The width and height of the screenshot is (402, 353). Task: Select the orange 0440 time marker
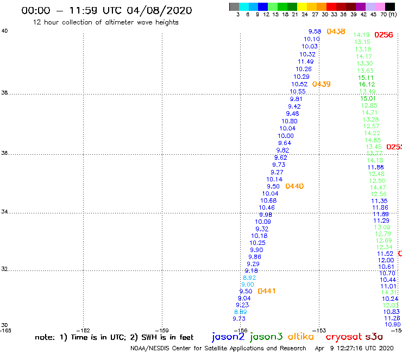(294, 186)
